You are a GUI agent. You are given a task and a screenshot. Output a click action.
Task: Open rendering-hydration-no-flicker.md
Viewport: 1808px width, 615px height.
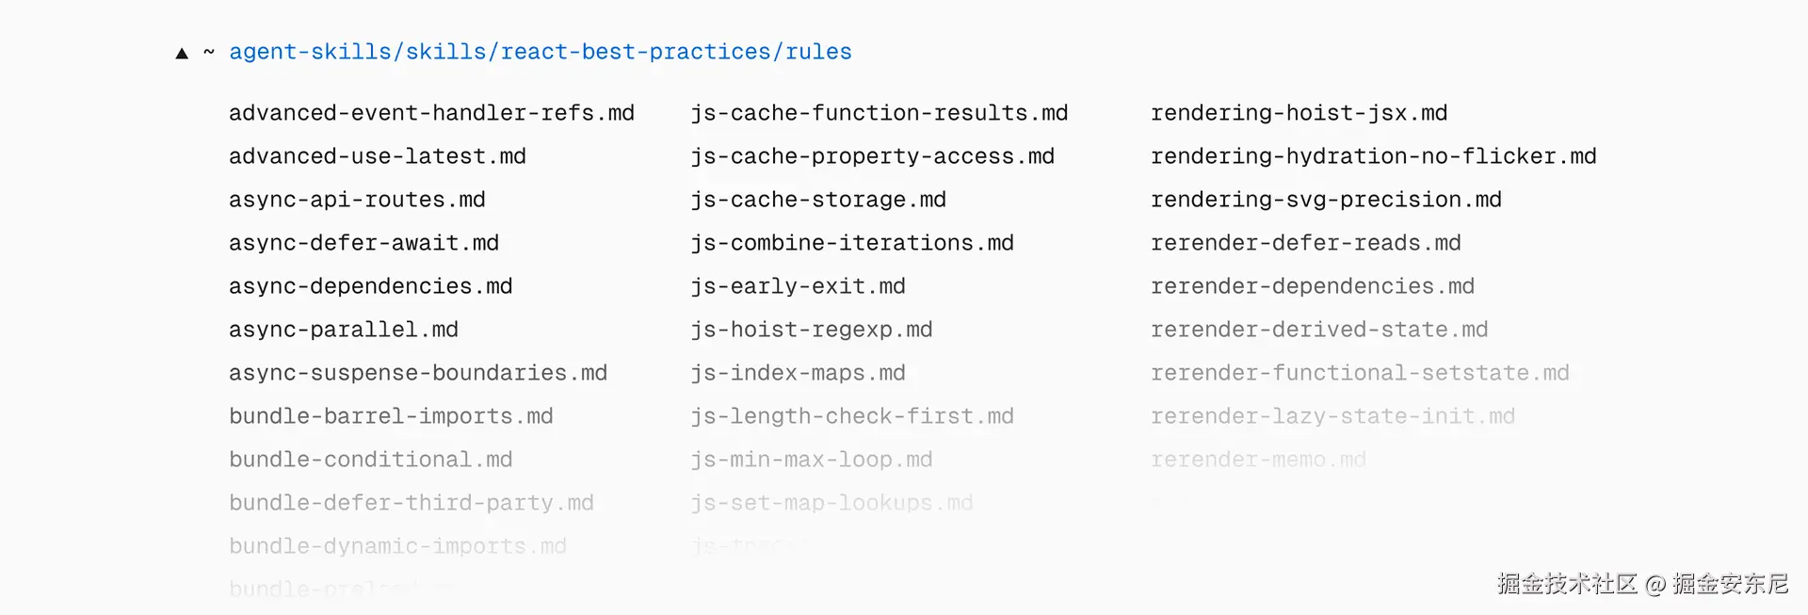[1373, 156]
